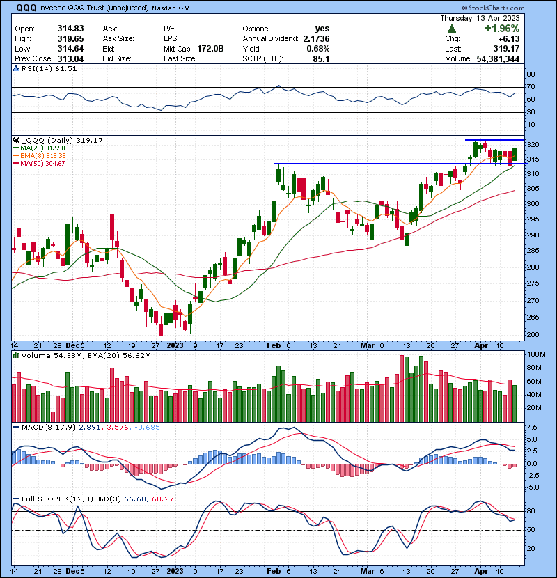This screenshot has height=578, width=557.
Task: Click the 'Invesco QQQ Trust (unadjusted)' name
Action: point(93,8)
